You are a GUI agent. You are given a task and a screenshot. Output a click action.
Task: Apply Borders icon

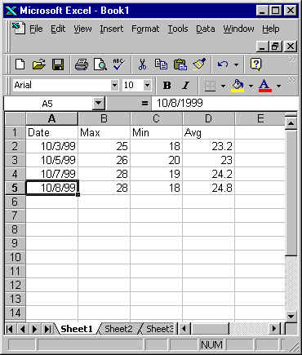click(211, 86)
